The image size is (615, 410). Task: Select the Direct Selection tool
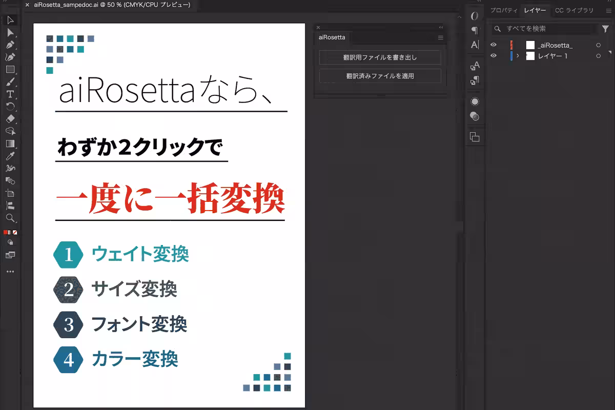pos(10,32)
